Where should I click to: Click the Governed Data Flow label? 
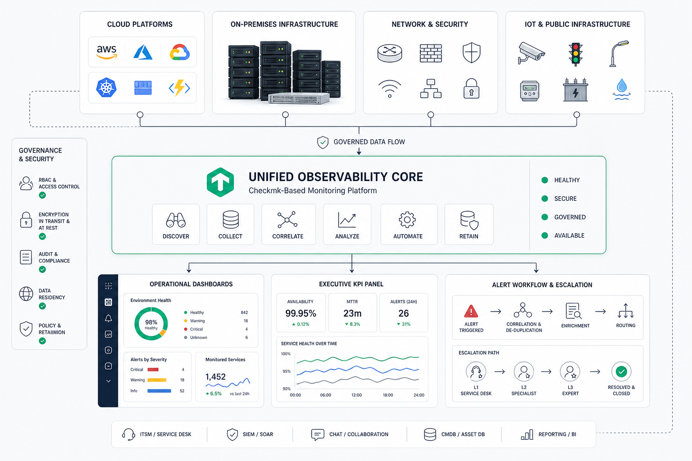coord(369,142)
